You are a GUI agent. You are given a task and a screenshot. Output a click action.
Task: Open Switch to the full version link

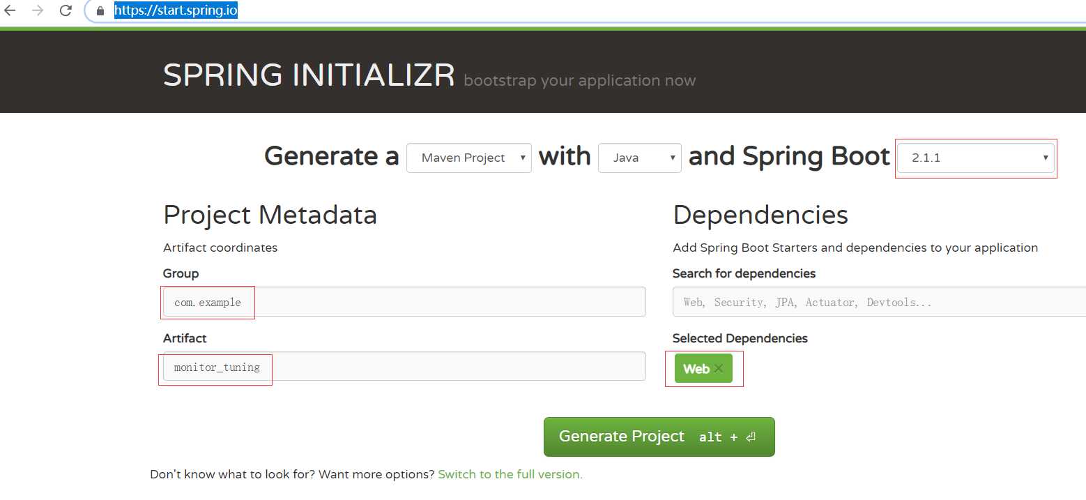coord(510,474)
